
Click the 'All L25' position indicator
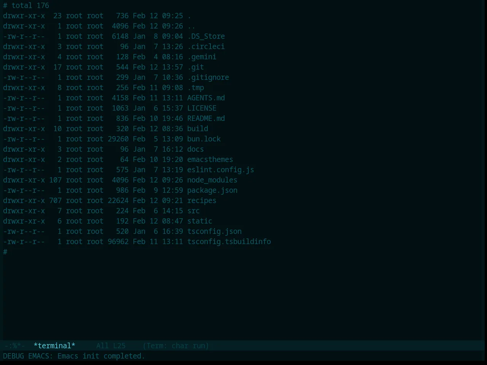pyautogui.click(x=111, y=346)
